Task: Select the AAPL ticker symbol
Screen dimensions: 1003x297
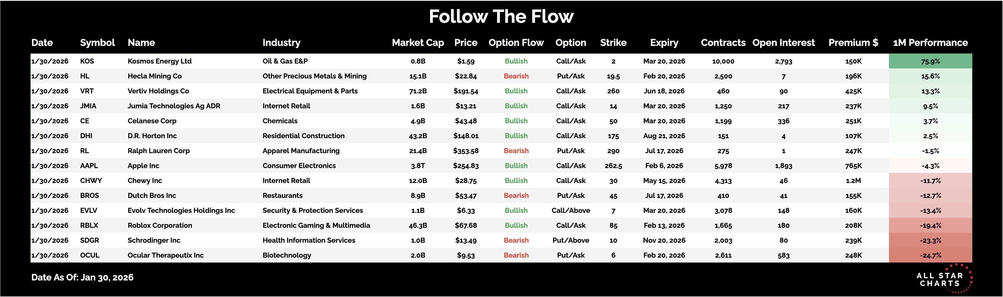Action: click(x=89, y=166)
